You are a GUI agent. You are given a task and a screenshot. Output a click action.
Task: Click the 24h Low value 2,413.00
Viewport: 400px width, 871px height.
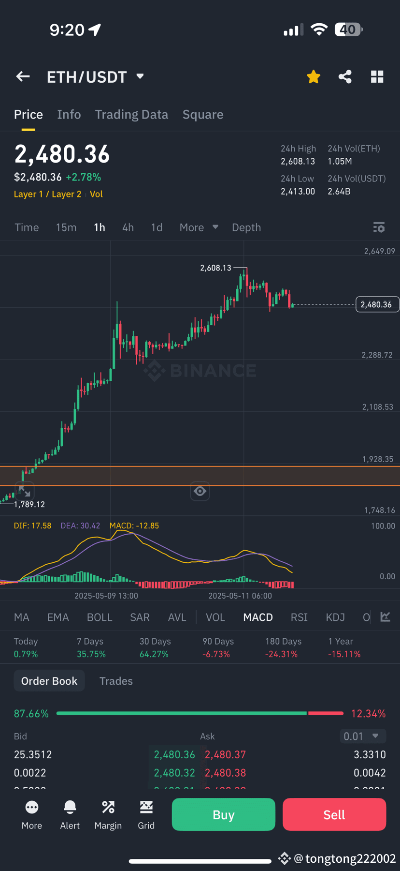click(x=298, y=191)
